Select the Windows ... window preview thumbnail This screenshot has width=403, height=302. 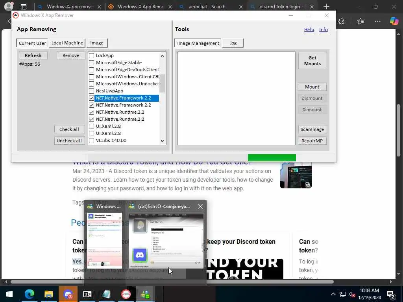pos(104,241)
